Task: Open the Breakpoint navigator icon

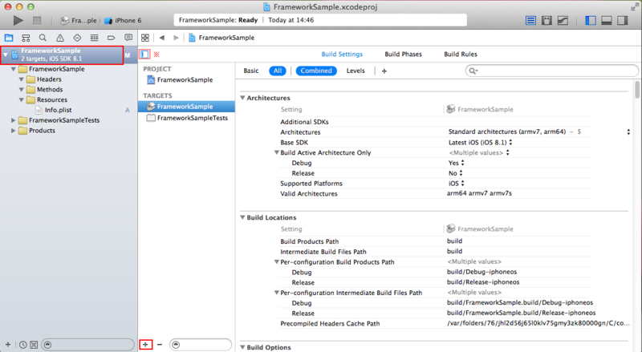Action: 111,38
